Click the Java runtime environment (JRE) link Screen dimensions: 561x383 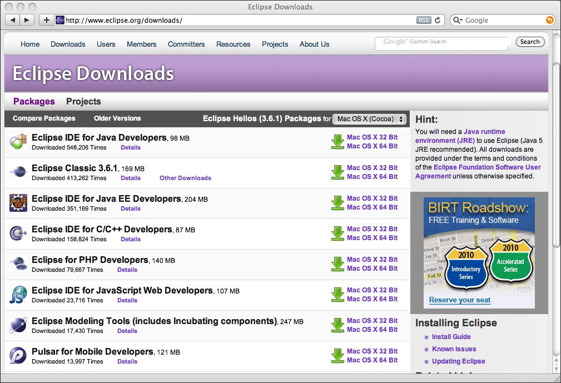(460, 136)
